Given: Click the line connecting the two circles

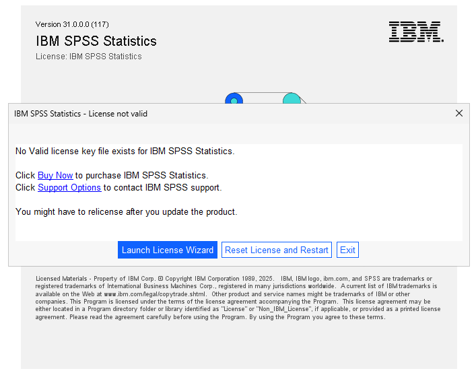Looking at the screenshot, I should (263, 94).
